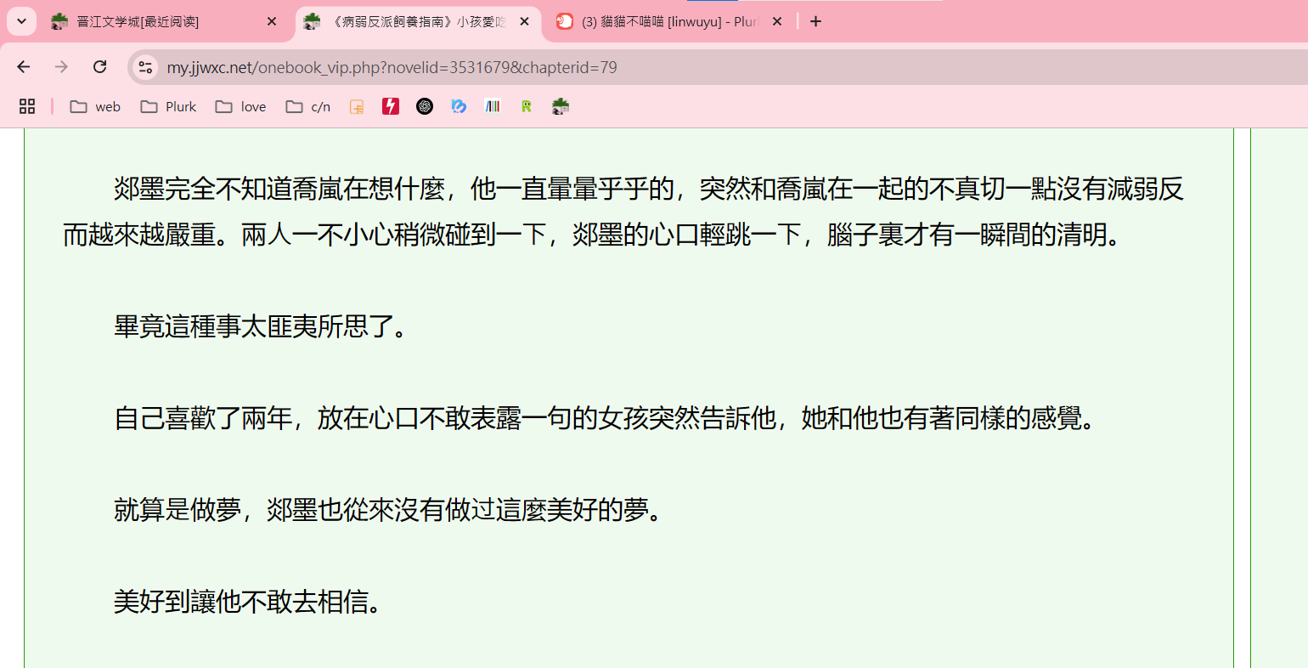
Task: Reload the current page
Action: [x=100, y=67]
